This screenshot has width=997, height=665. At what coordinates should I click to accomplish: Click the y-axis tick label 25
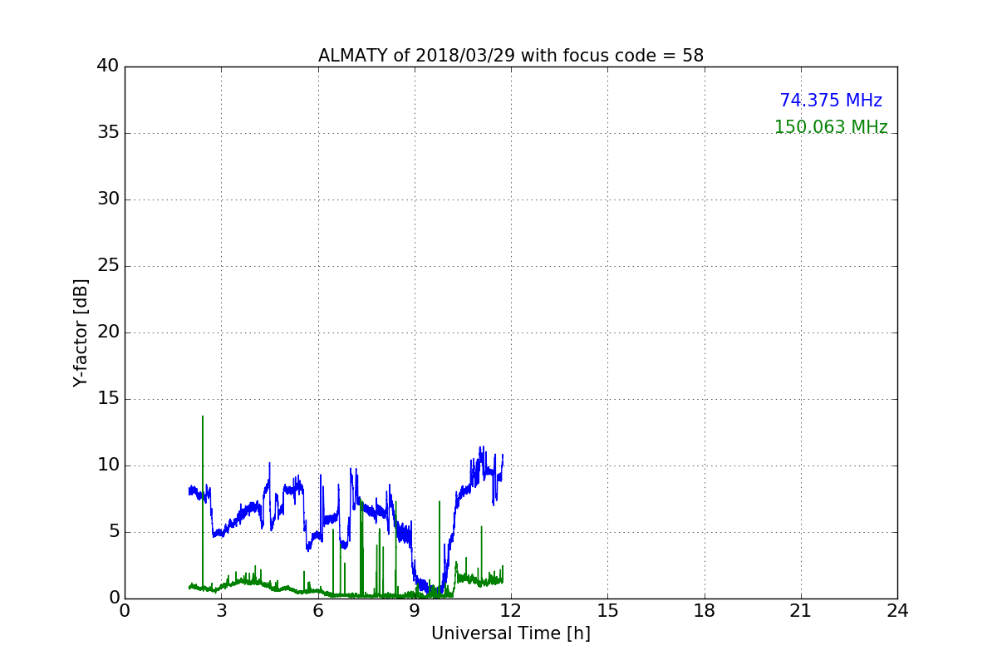pos(108,266)
